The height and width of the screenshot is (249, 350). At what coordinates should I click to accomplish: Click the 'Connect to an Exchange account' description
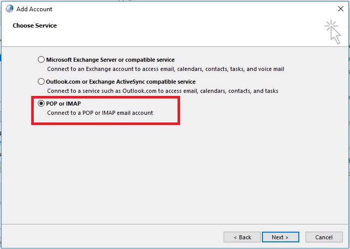[x=165, y=69]
